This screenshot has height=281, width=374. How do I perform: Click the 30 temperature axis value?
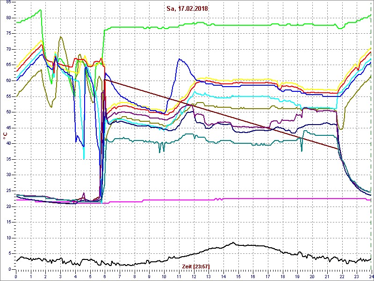coord(8,175)
